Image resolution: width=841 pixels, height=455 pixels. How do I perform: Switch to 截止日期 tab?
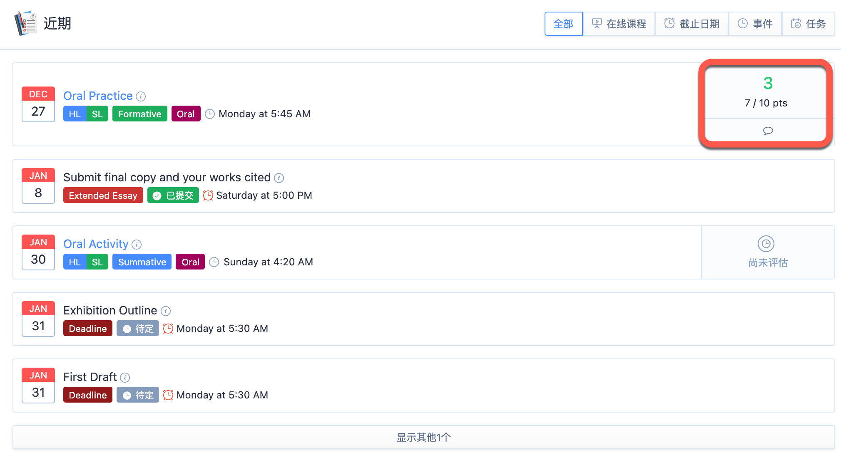692,24
